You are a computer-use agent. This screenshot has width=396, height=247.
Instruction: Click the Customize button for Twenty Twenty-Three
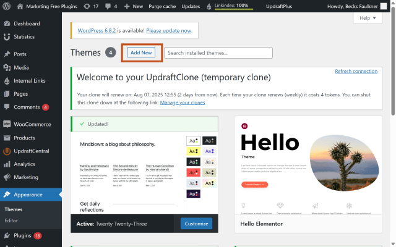coord(196,224)
